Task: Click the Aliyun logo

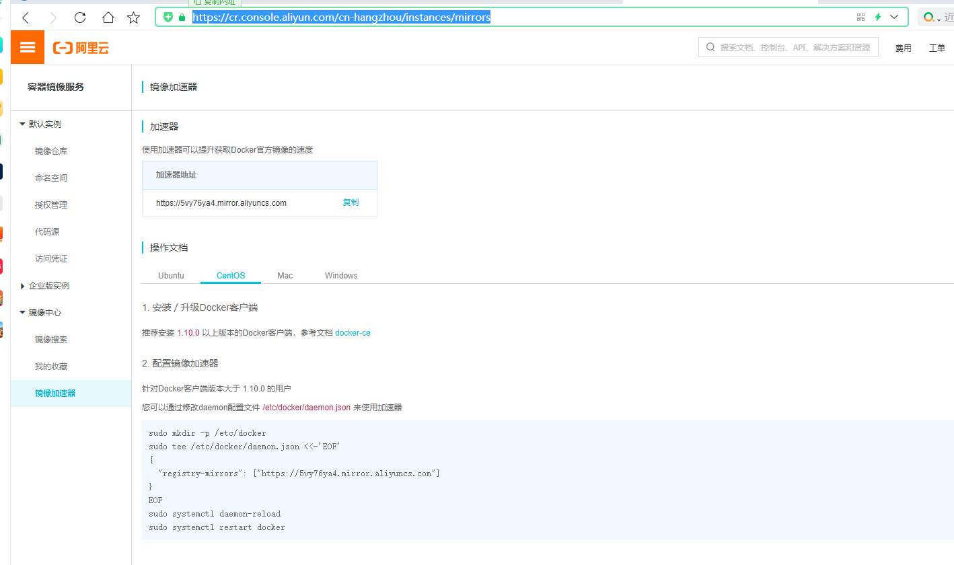Action: click(81, 48)
